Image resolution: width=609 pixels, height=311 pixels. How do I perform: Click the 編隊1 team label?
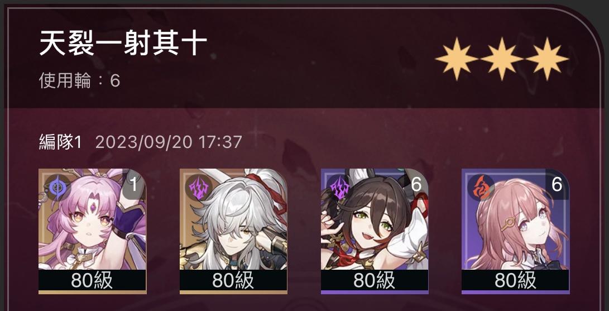click(61, 142)
